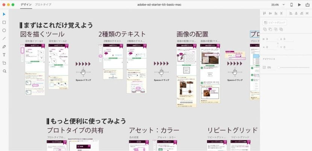Click the heading もっと便利に使ってみよう
This screenshot has height=151, width=312.
click(x=86, y=121)
